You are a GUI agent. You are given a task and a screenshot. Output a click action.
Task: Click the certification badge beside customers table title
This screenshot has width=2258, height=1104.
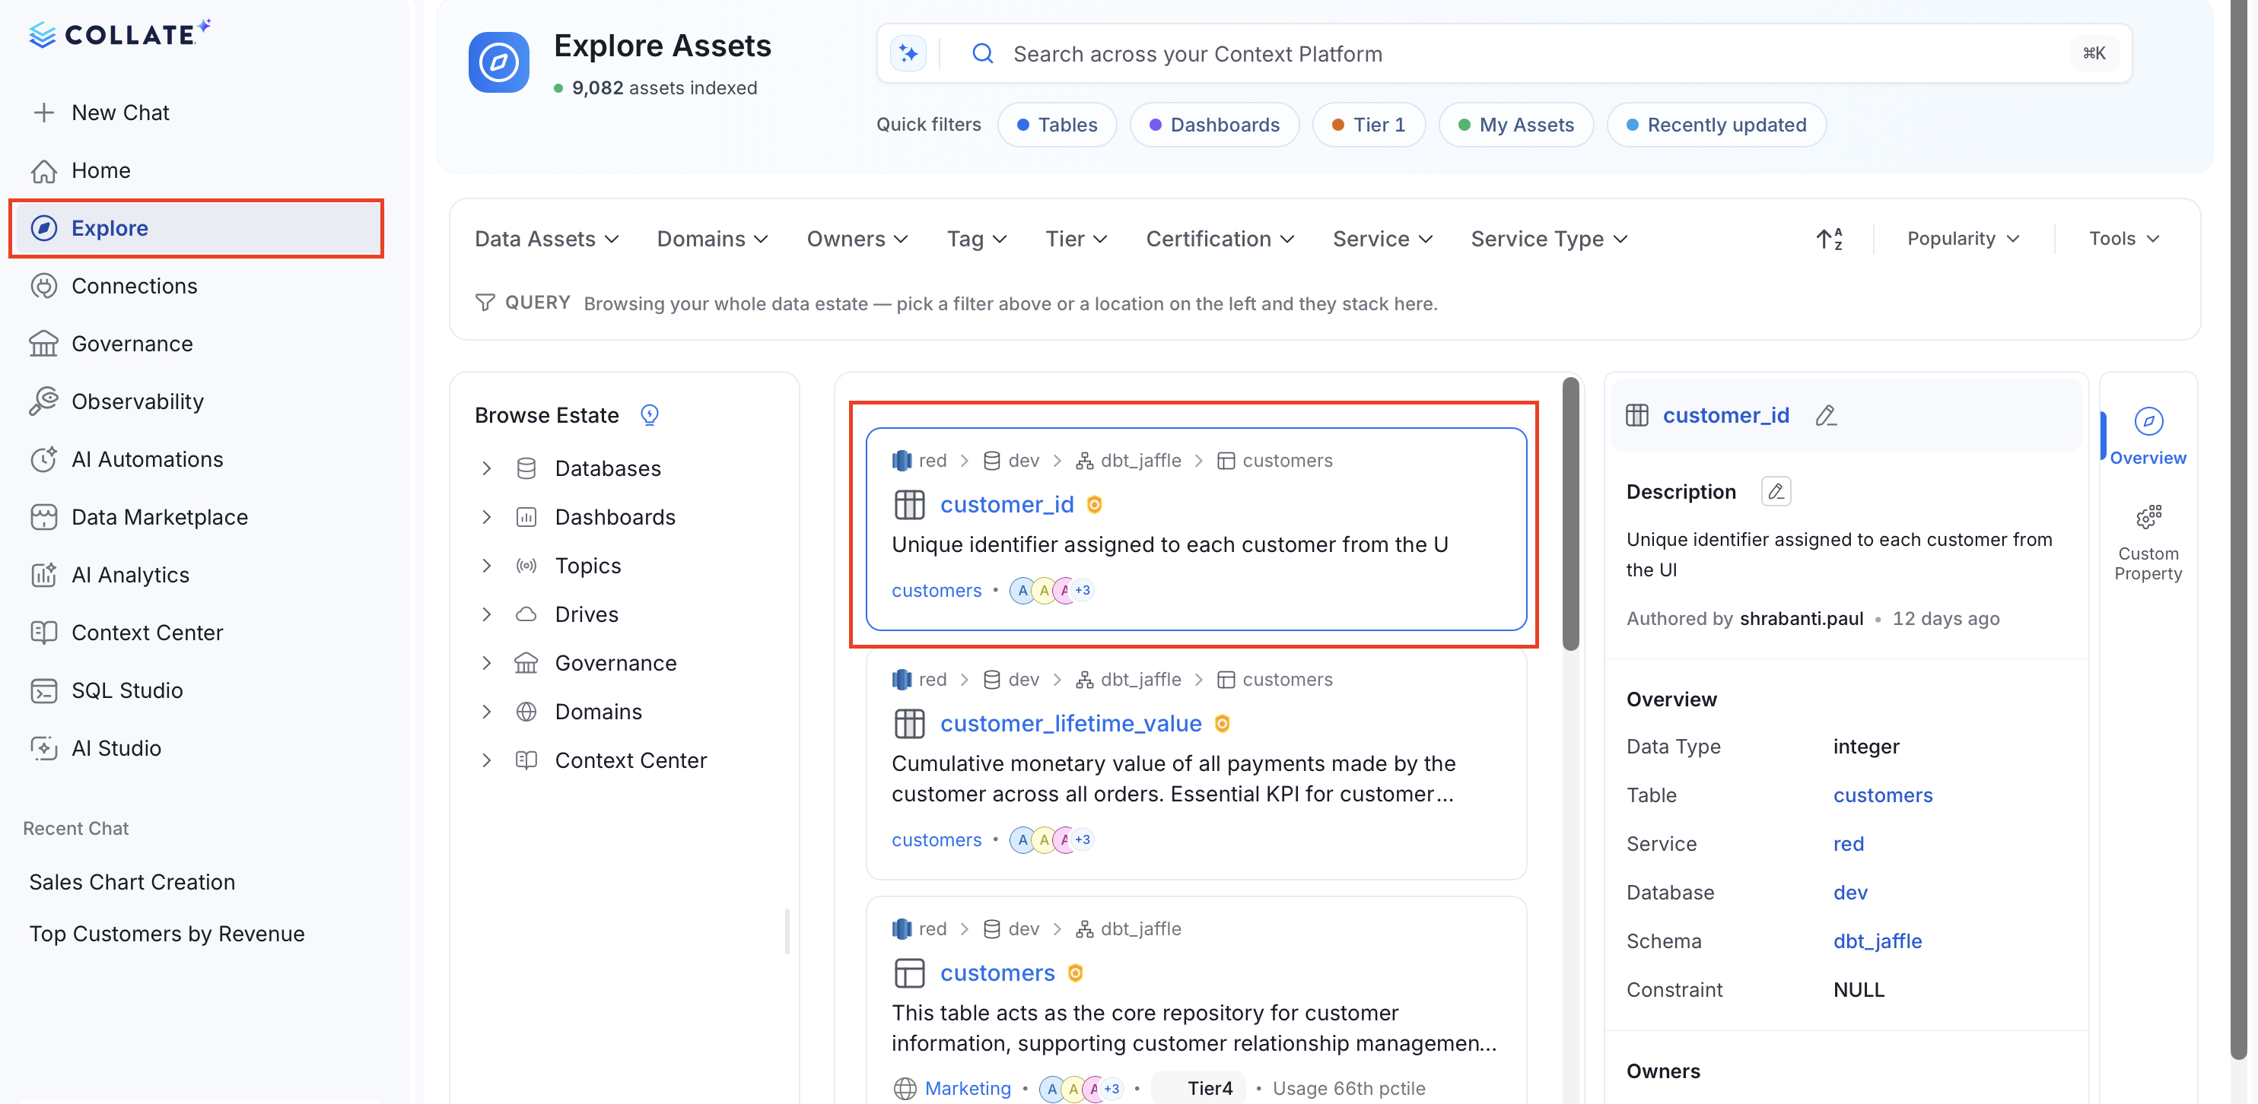pos(1076,972)
